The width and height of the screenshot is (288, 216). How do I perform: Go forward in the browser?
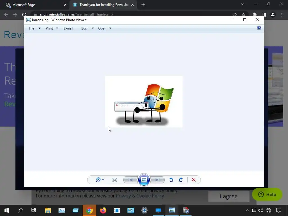(x=15, y=15)
